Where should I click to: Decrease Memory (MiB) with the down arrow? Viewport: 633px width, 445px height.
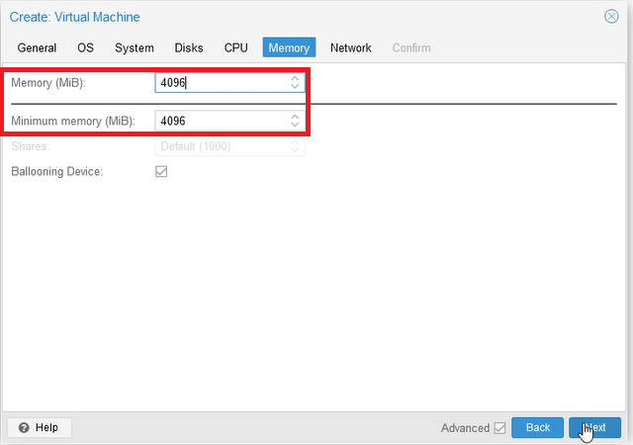[295, 88]
